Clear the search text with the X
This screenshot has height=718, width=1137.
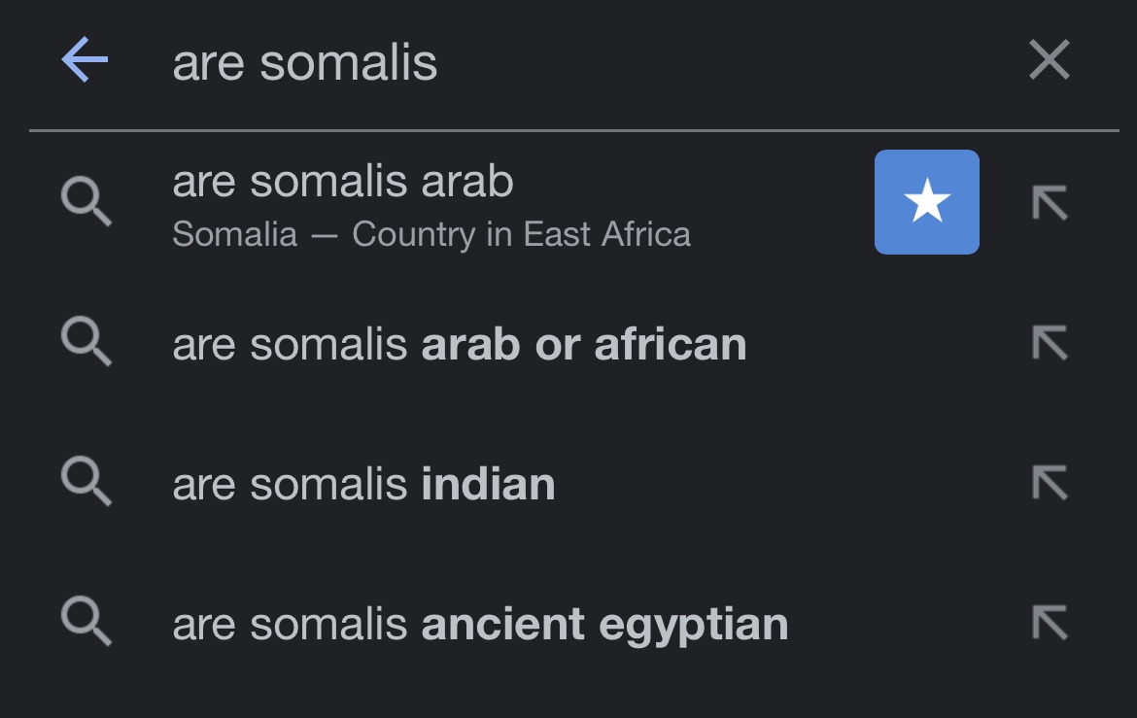click(x=1050, y=59)
